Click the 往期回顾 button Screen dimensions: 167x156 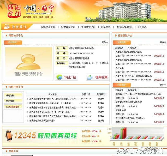(x=98, y=77)
